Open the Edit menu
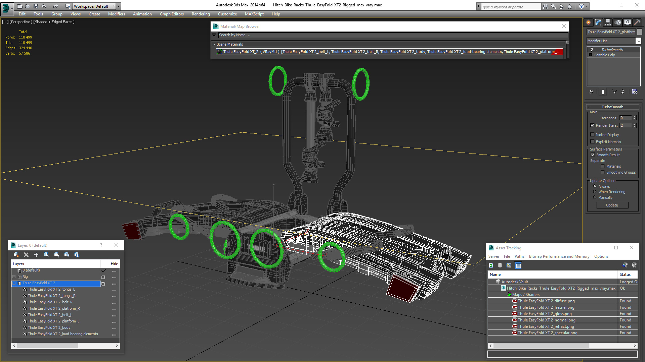The image size is (645, 362). click(x=22, y=14)
